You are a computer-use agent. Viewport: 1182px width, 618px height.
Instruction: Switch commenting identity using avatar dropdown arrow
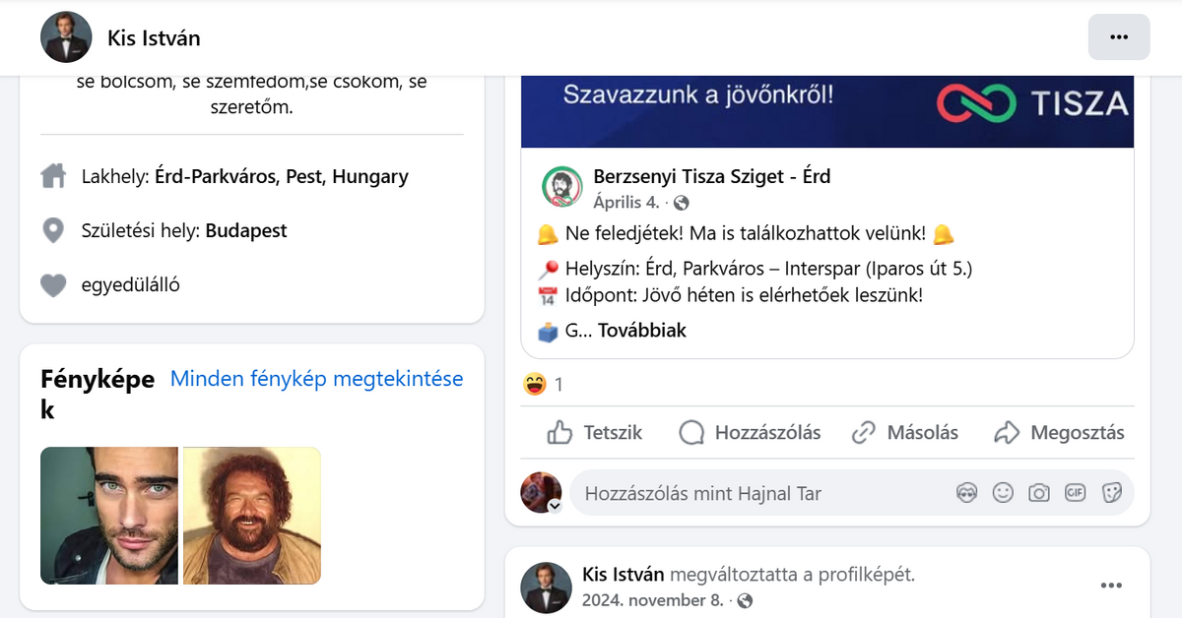[x=555, y=506]
